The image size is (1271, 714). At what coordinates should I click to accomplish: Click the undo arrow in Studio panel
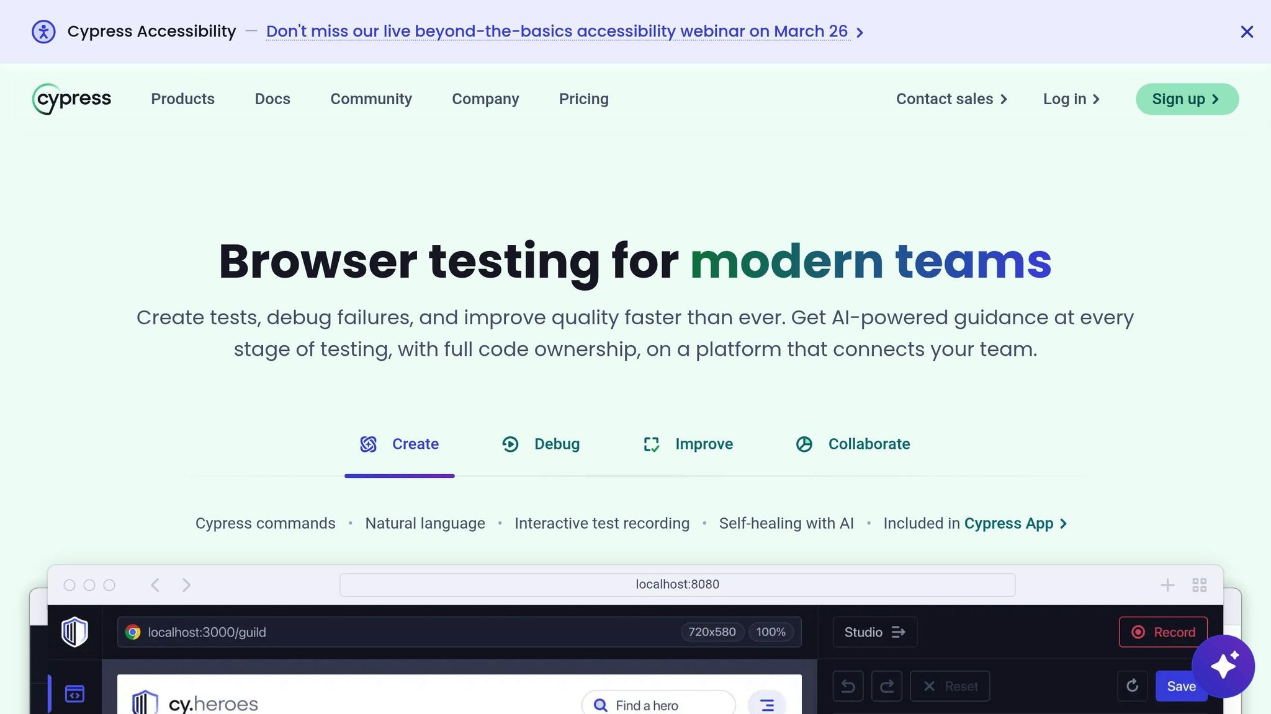click(x=848, y=686)
